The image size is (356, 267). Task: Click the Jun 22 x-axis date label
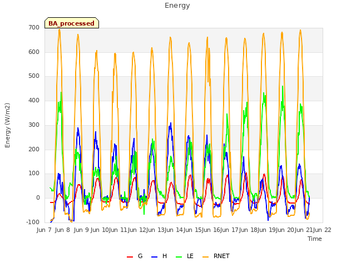322,230
